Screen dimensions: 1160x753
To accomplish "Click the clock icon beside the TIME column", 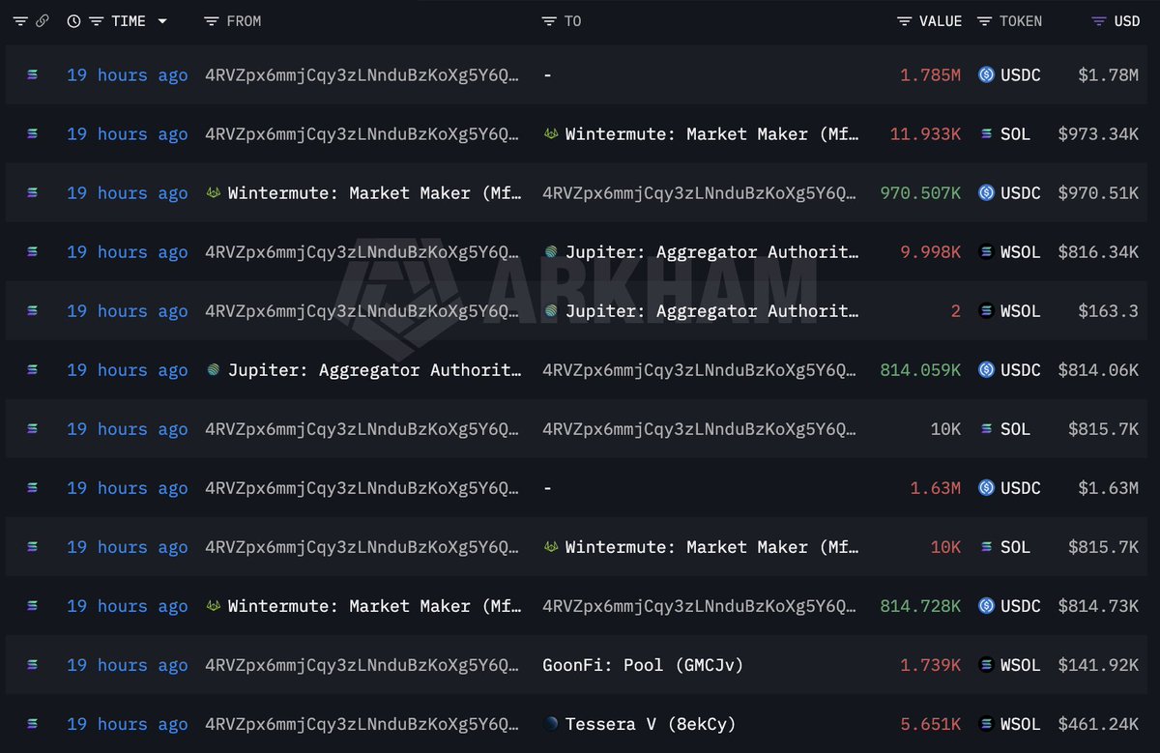I will click(x=74, y=21).
